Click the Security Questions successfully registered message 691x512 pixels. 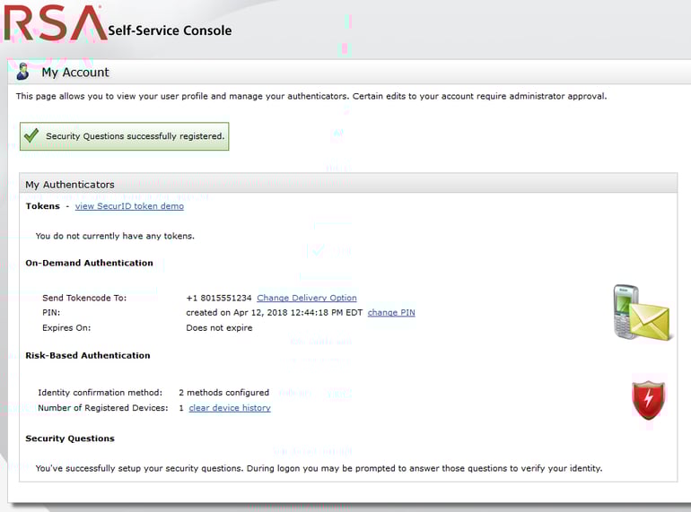135,136
